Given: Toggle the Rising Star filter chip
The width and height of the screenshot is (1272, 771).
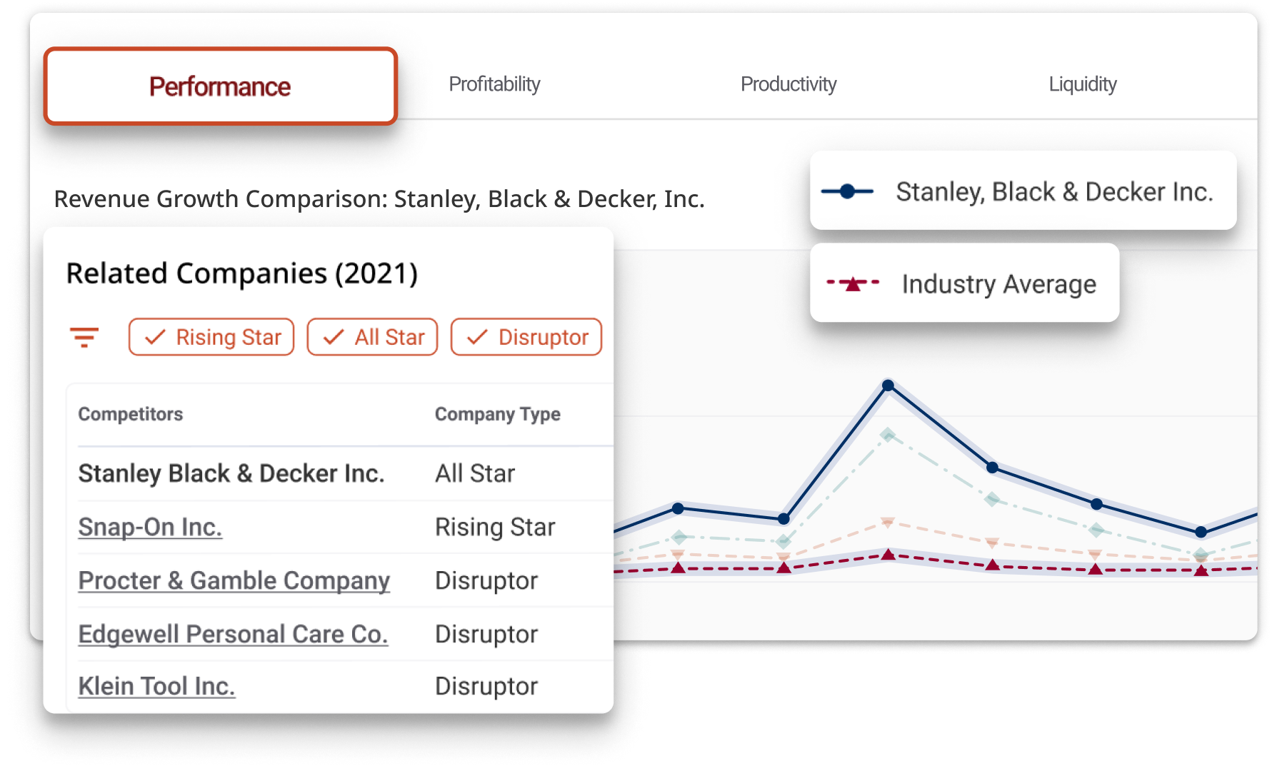Looking at the screenshot, I should (x=211, y=337).
